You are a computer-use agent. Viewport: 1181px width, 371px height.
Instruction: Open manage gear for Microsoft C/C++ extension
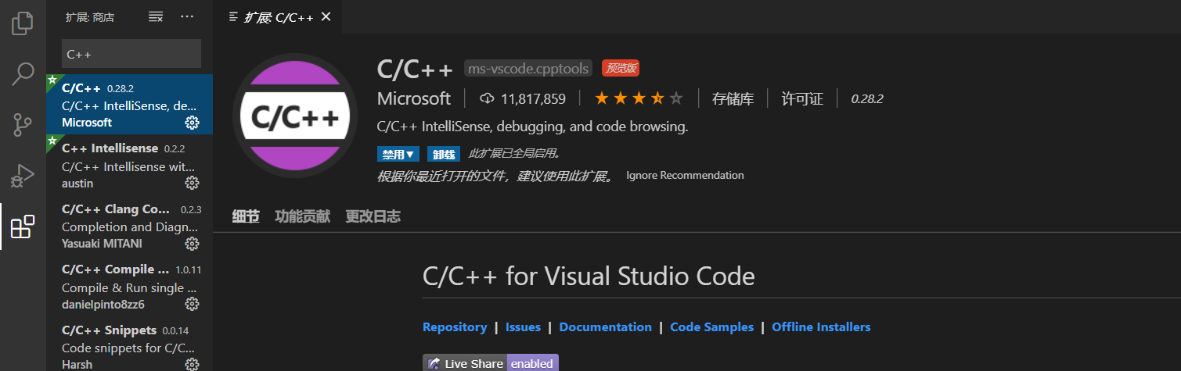click(192, 123)
